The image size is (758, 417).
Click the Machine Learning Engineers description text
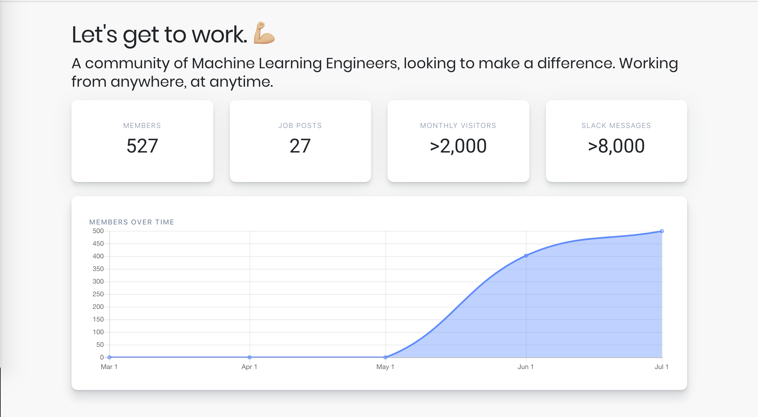tap(375, 72)
